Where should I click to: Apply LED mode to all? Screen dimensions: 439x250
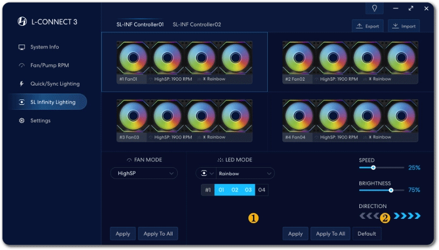click(330, 233)
